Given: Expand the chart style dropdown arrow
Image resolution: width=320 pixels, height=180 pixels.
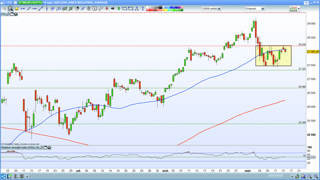Looking at the screenshot, I should tap(299, 8).
